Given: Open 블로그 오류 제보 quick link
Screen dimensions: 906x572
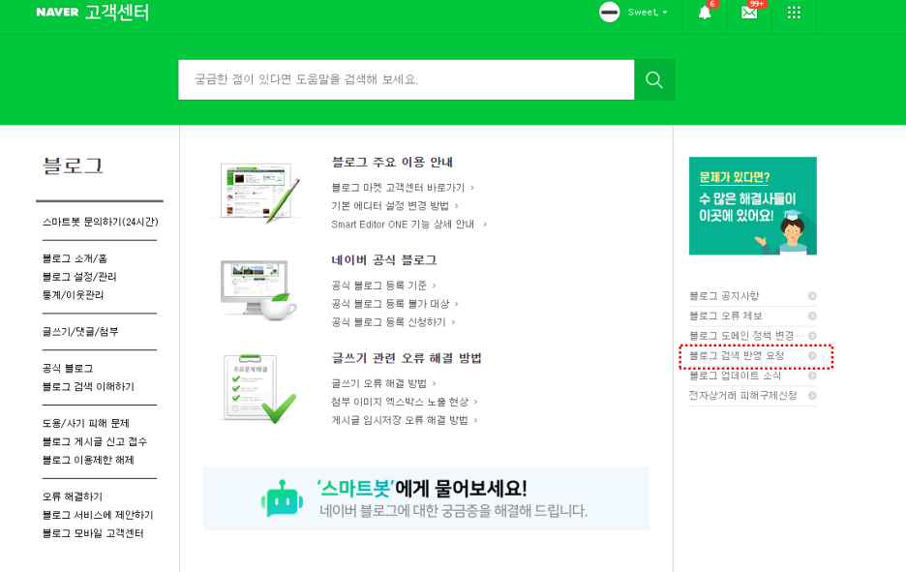Looking at the screenshot, I should coord(726,316).
